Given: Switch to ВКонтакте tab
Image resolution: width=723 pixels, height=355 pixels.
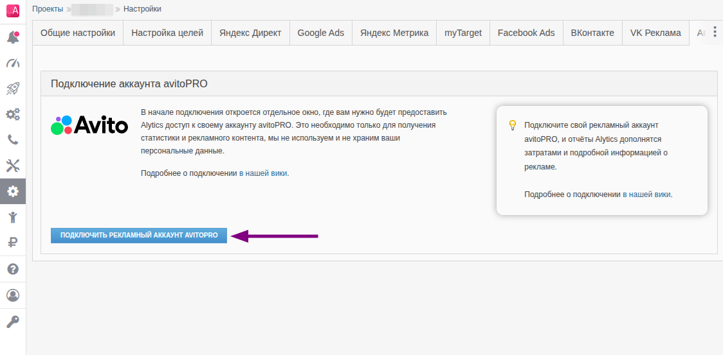Looking at the screenshot, I should pos(592,33).
